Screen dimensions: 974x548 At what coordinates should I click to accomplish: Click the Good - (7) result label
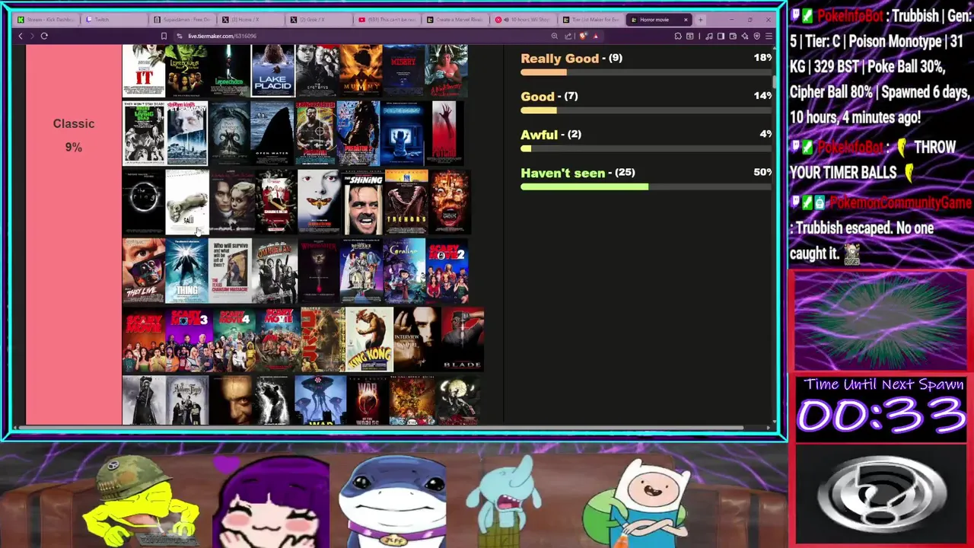click(x=549, y=97)
